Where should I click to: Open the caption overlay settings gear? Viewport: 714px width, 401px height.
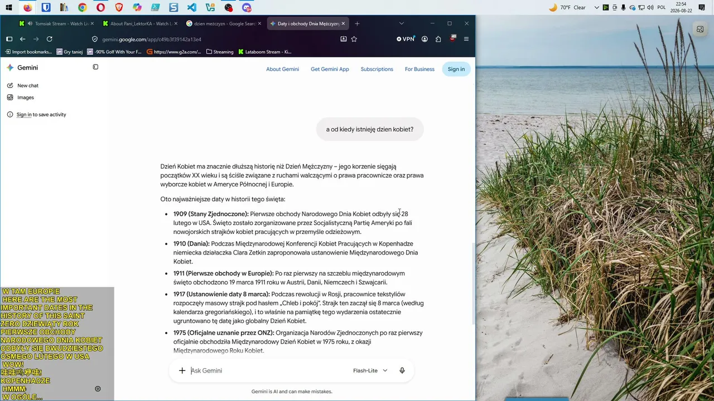click(98, 389)
